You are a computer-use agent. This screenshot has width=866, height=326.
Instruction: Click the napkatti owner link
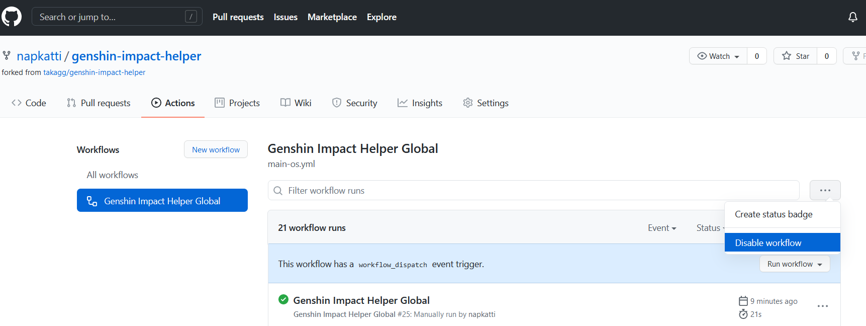click(x=39, y=56)
